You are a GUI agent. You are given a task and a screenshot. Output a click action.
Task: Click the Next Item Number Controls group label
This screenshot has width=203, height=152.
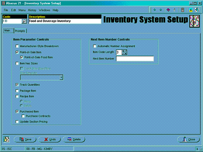point(110,39)
